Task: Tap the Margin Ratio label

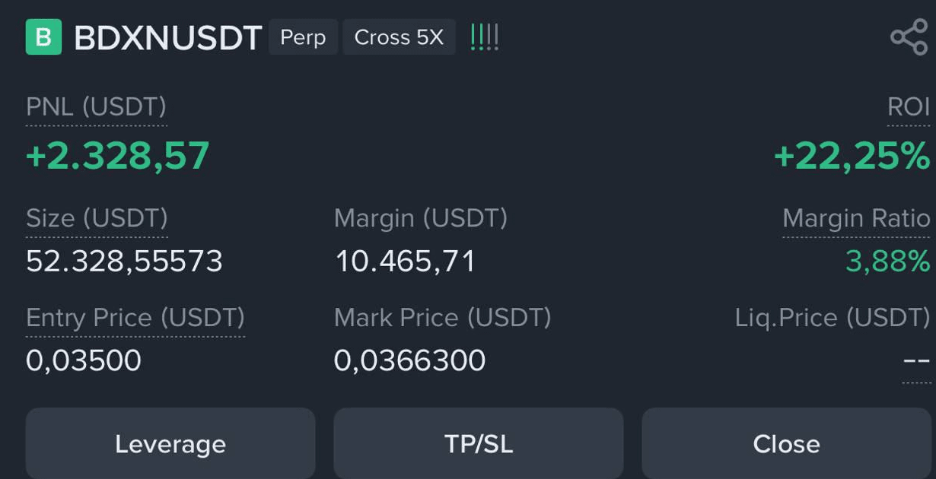Action: (x=856, y=219)
